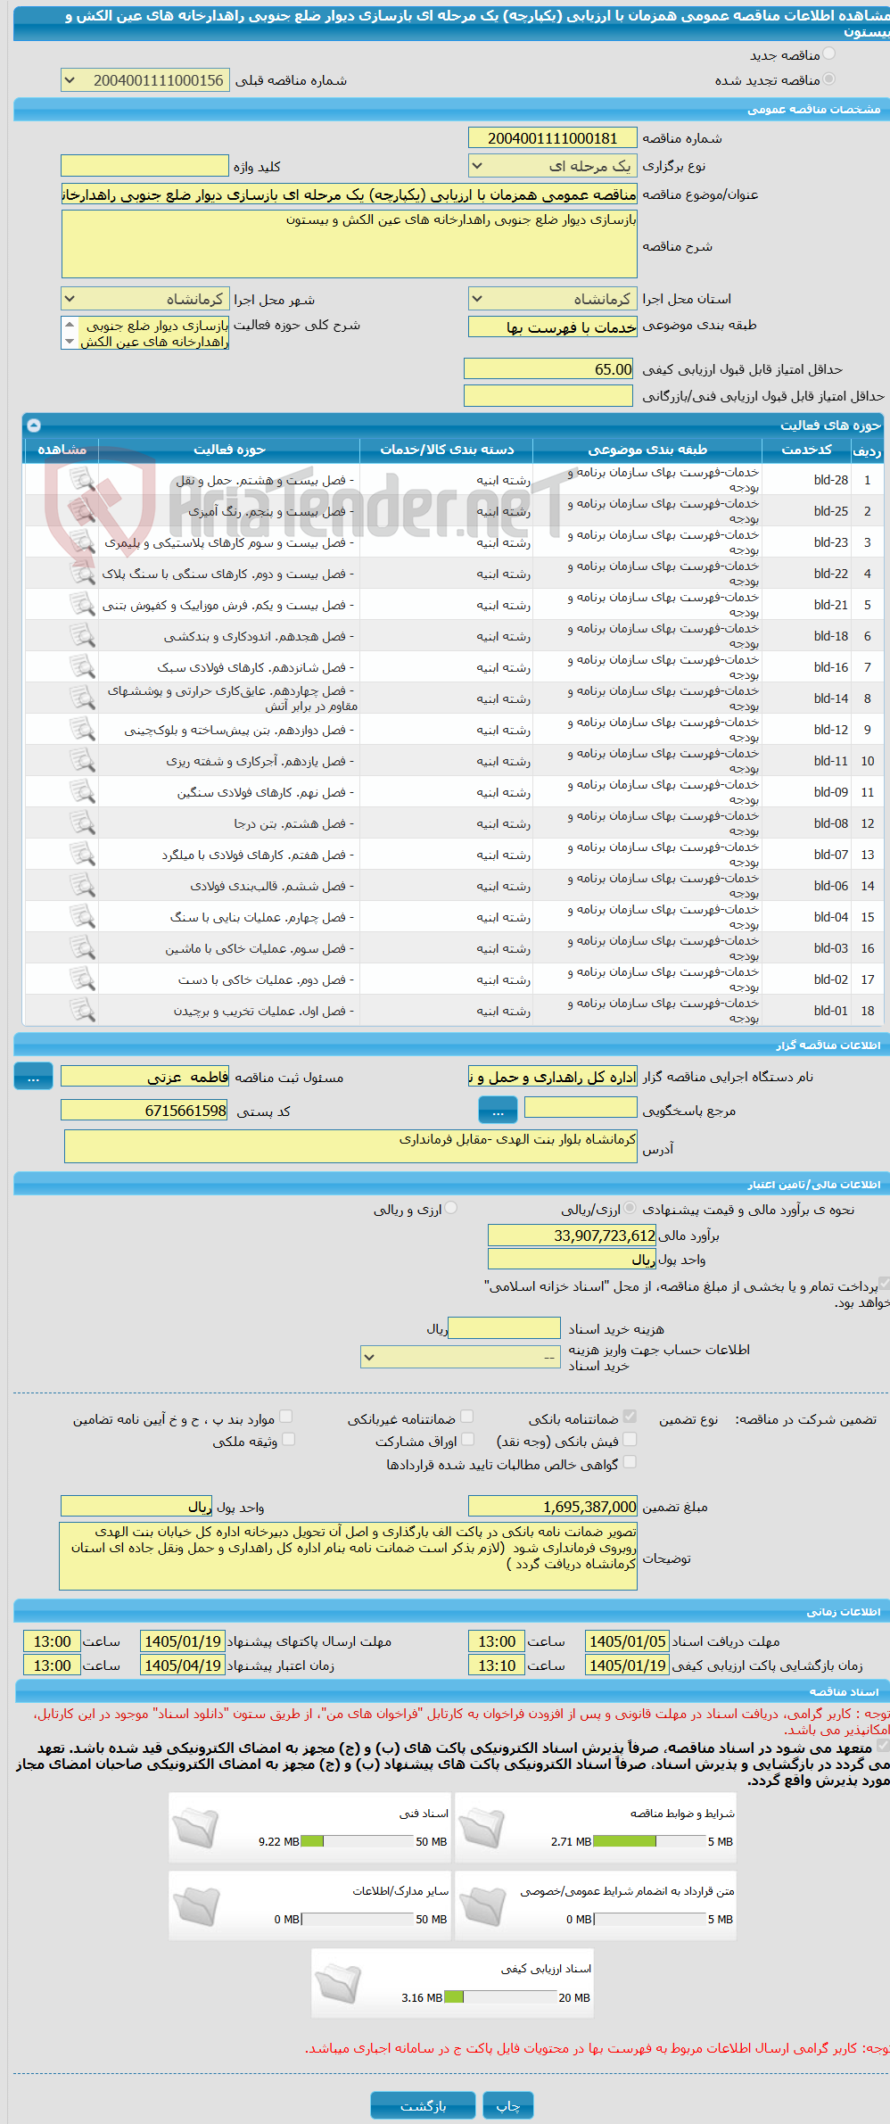890x2124 pixels.
Task: Select the مناقصه تجدید شده radio button
Action: (x=829, y=79)
